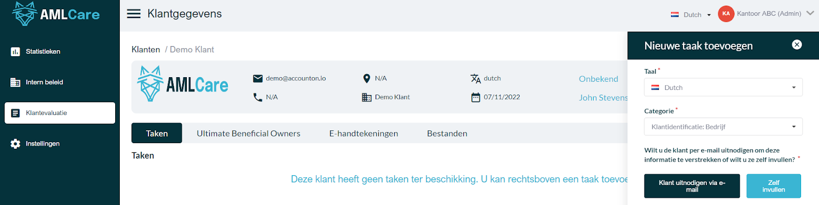The image size is (819, 205).
Task: Close the Nieuwe taak toevoegen panel
Action: click(797, 44)
